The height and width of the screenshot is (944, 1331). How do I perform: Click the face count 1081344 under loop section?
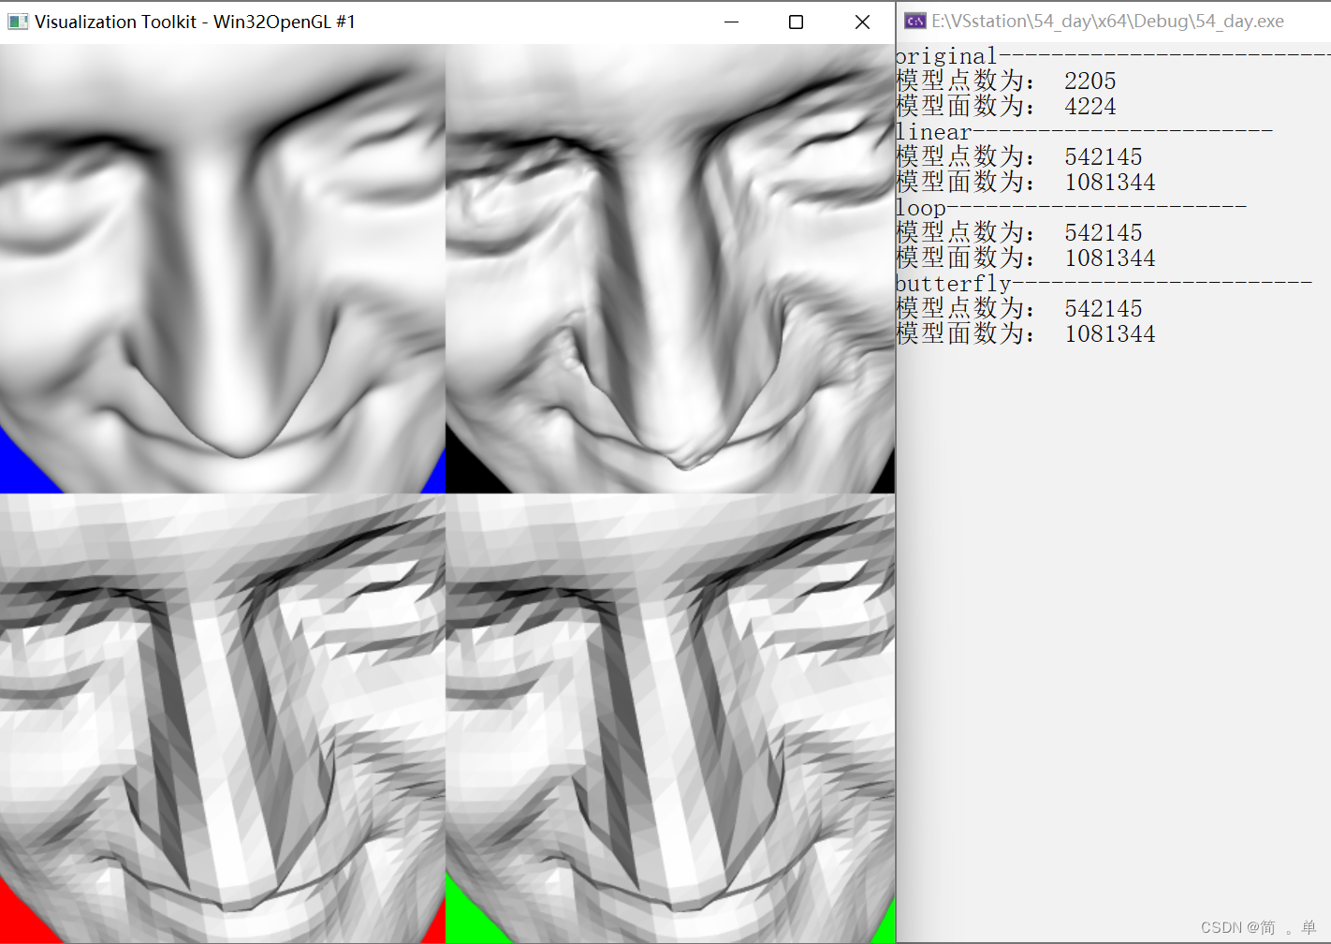1110,258
